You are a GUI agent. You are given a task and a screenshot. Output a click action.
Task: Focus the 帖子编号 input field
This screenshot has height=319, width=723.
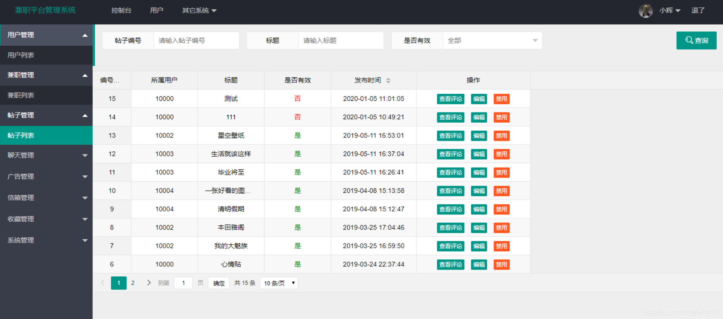tap(196, 40)
